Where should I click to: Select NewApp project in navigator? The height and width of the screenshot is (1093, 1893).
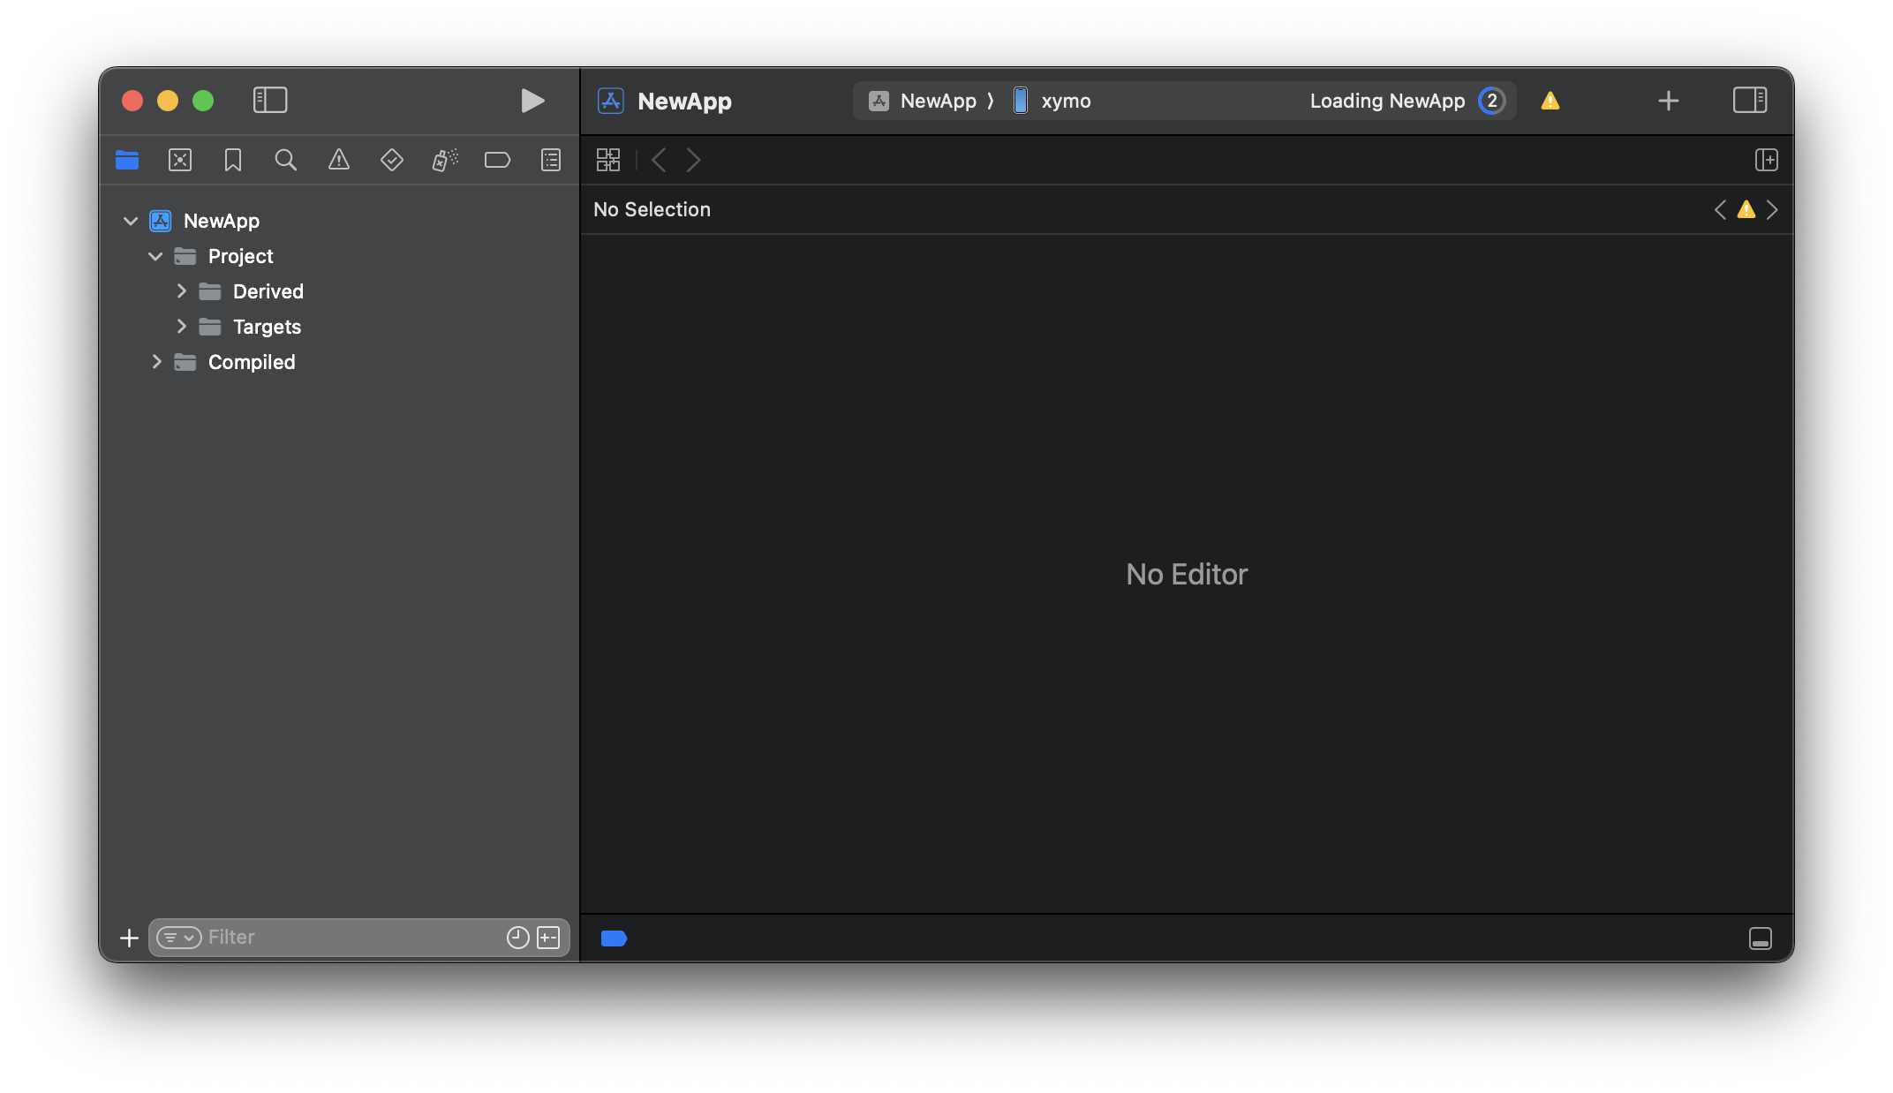tap(222, 221)
